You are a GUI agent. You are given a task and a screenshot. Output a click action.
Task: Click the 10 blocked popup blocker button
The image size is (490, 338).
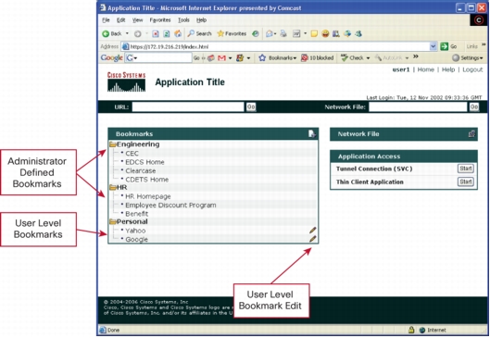coord(317,57)
